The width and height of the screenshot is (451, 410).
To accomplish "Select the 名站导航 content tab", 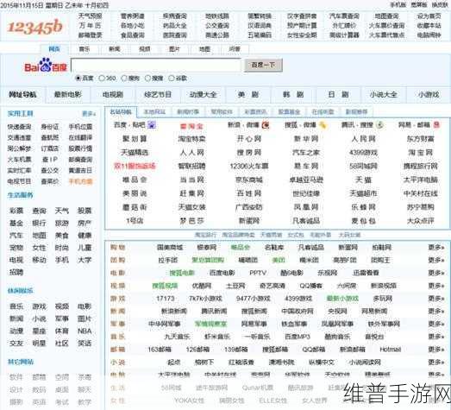I will point(121,112).
